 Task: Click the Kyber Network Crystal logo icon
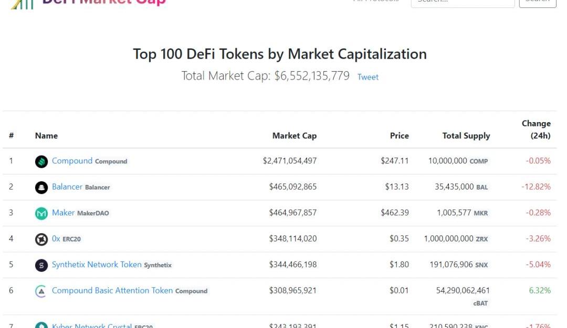pos(41,325)
